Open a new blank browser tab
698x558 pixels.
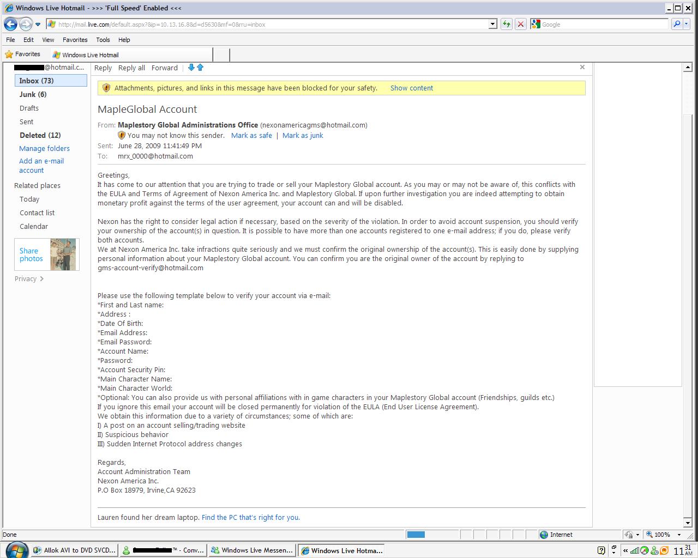(x=221, y=54)
